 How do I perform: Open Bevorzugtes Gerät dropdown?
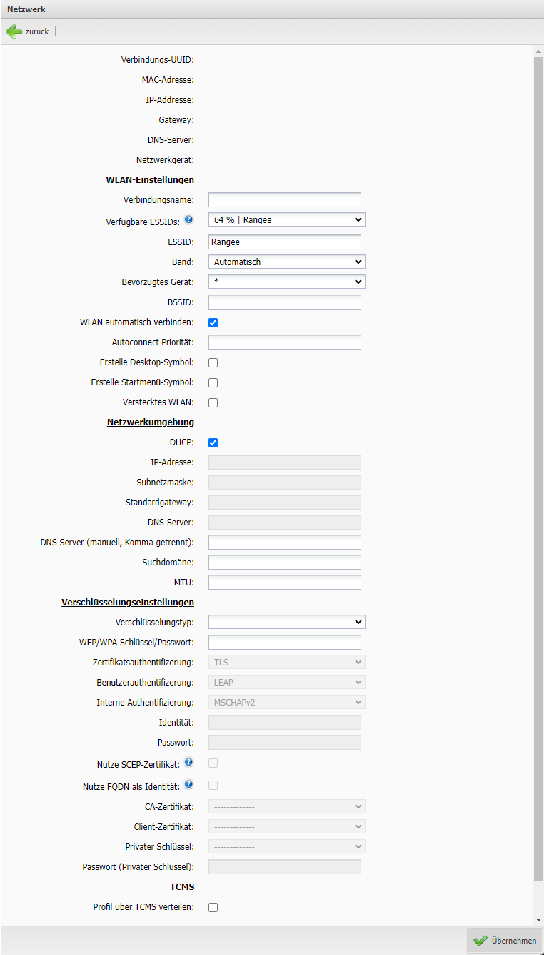coord(286,282)
